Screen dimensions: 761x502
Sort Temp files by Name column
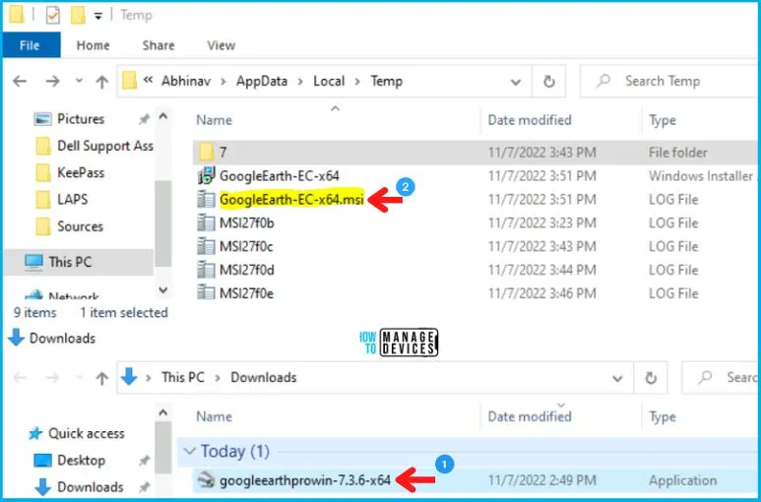point(214,120)
